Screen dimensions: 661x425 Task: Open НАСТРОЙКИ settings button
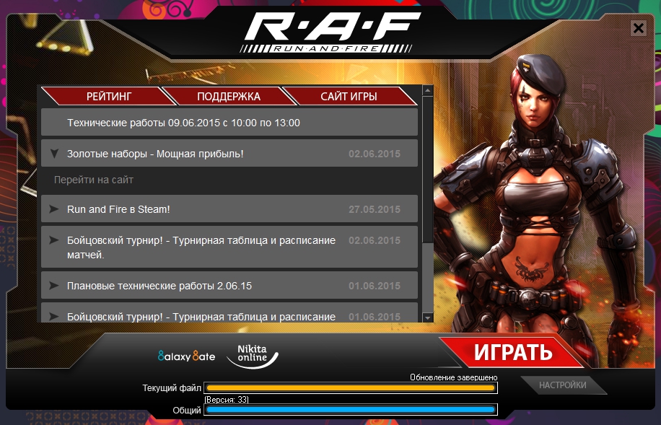coord(563,385)
